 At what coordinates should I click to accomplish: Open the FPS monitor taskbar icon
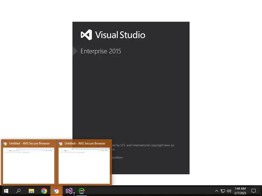82,191
